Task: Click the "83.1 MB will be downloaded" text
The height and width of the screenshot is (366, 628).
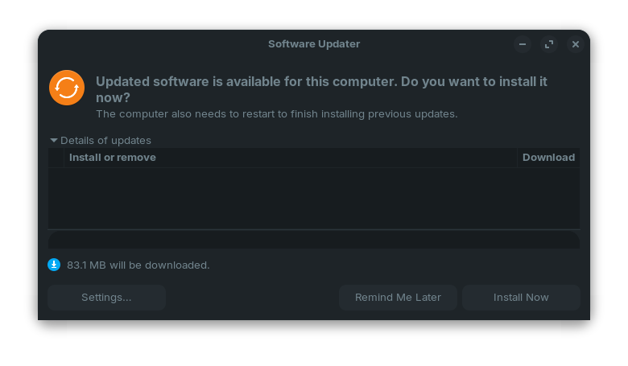Action: pos(138,265)
